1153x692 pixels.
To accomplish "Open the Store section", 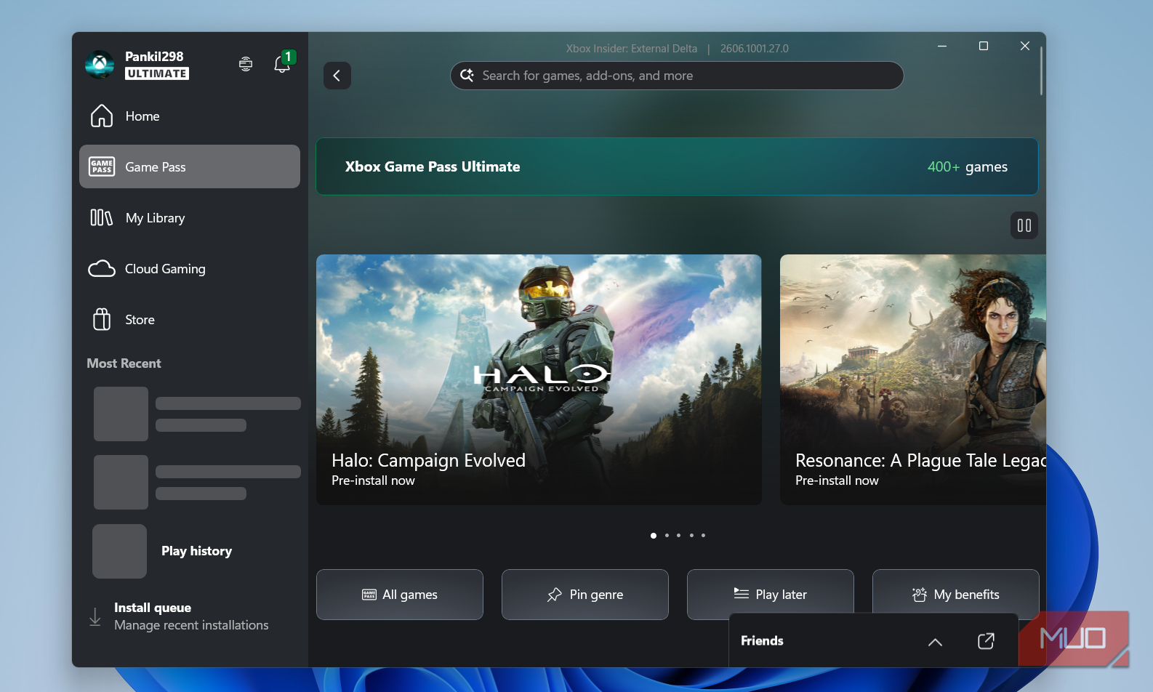I will [x=190, y=320].
